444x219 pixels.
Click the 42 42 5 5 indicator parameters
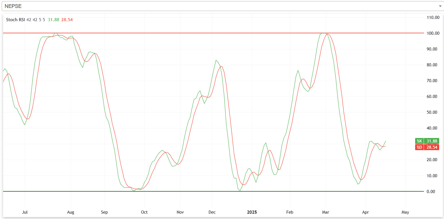[36, 20]
